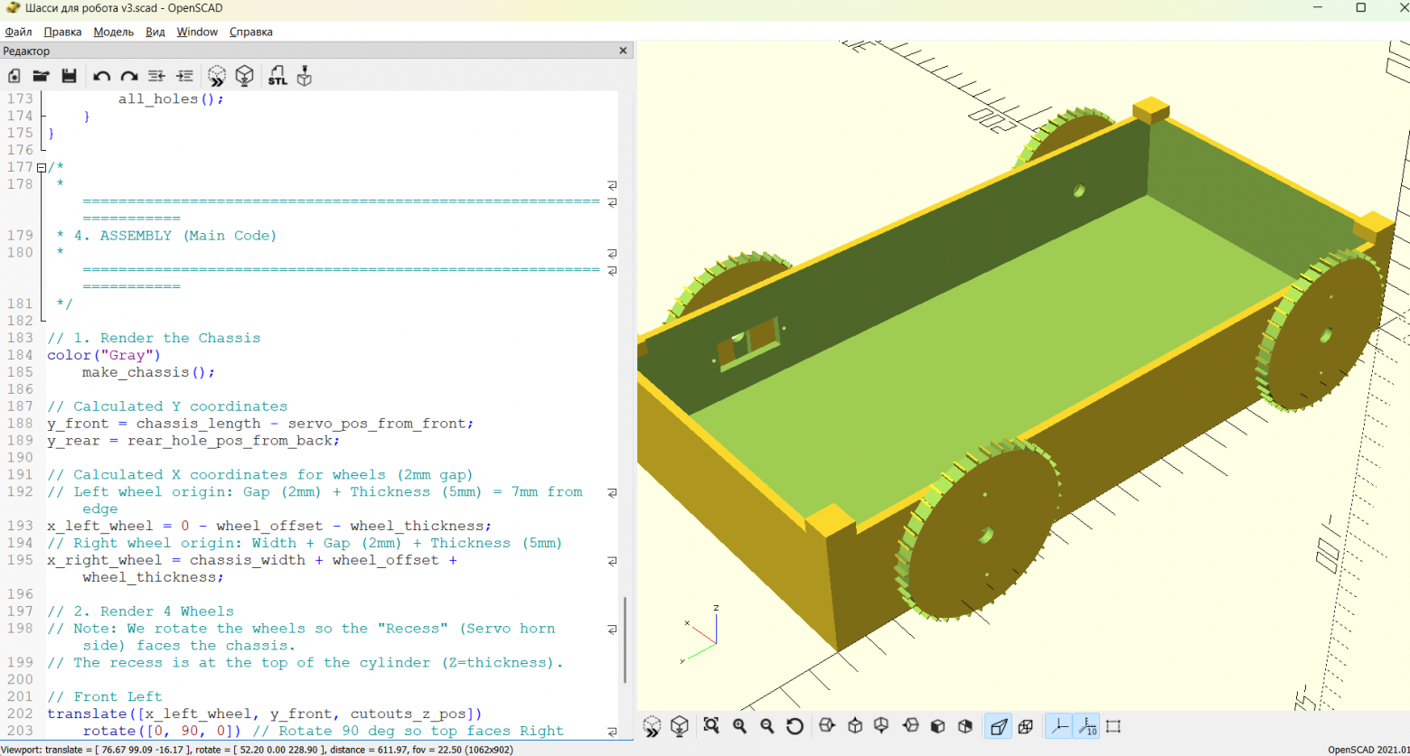Close the Редактор panel
1410x756 pixels.
(x=623, y=51)
